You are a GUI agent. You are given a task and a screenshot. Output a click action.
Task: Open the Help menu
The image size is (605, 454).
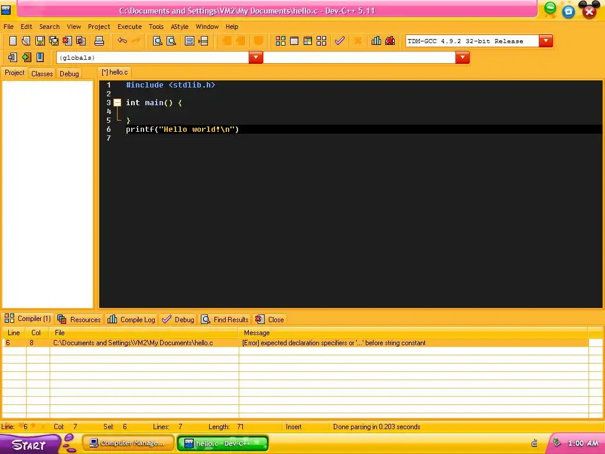click(x=232, y=27)
